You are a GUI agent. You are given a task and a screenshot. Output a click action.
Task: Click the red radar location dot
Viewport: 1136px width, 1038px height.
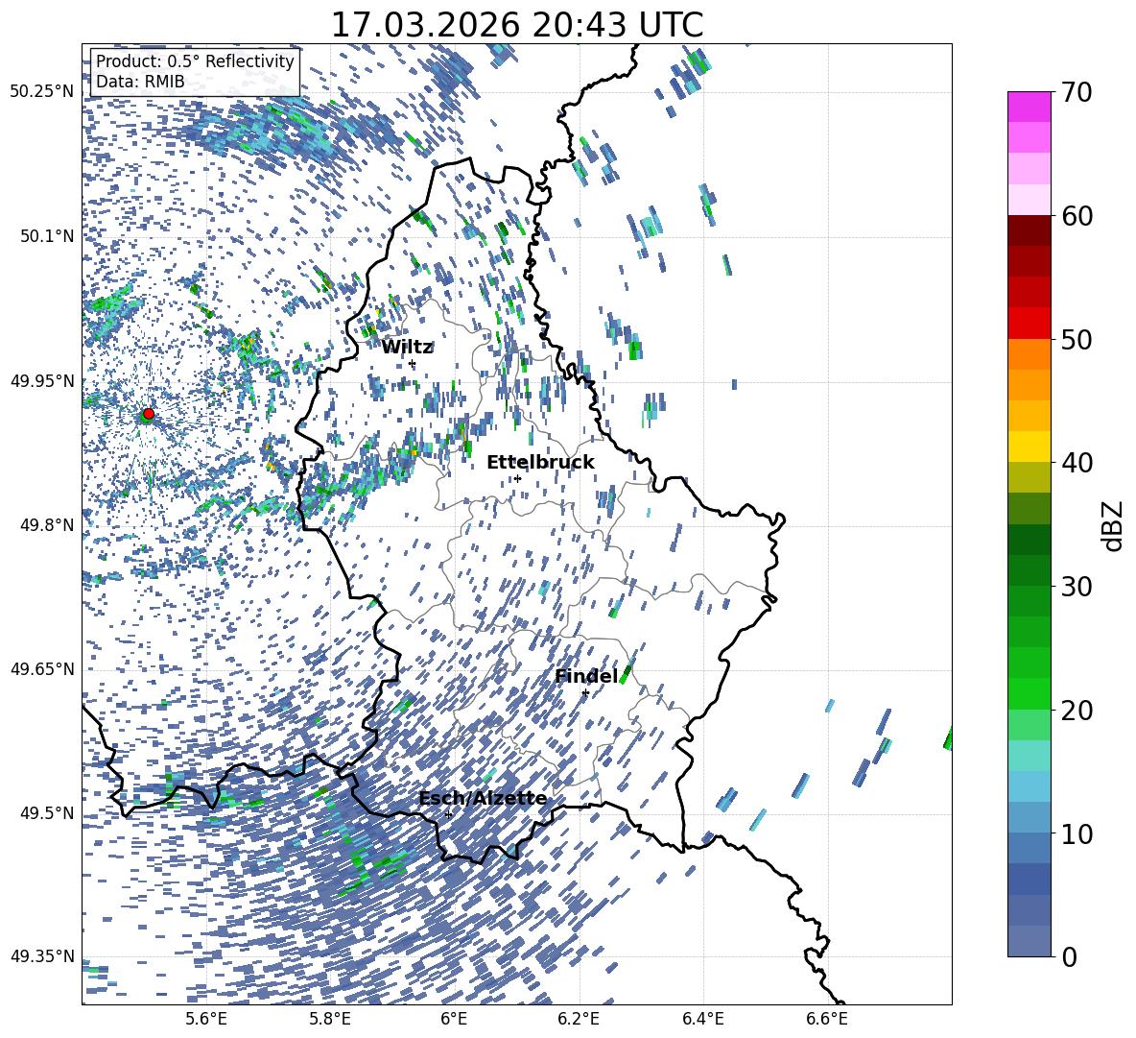[x=149, y=414]
